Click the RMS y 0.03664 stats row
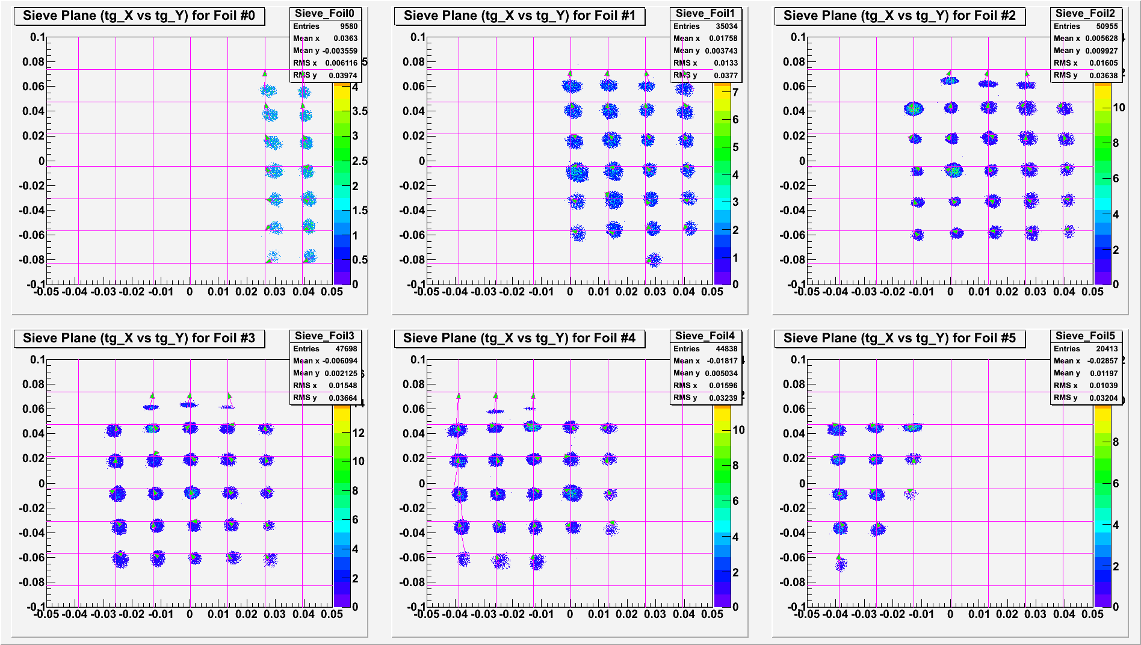1141x645 pixels. coord(325,398)
